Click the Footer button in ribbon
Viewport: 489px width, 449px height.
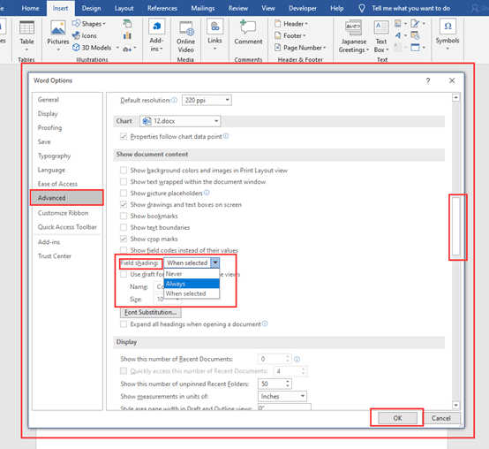point(290,35)
